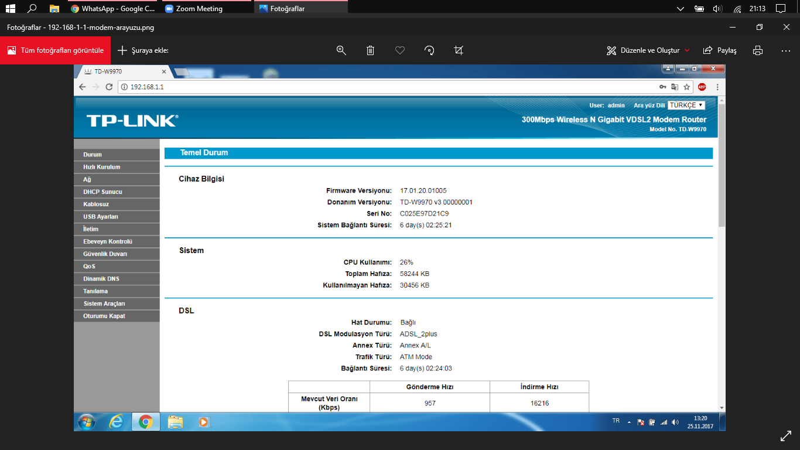Open the Durum menu item
Viewport: 800px width, 450px height.
[117, 155]
